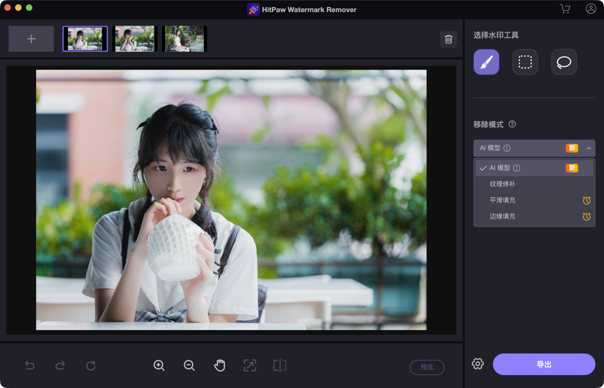604x388 pixels.
Task: Select the brush watermark tool
Action: 486,62
